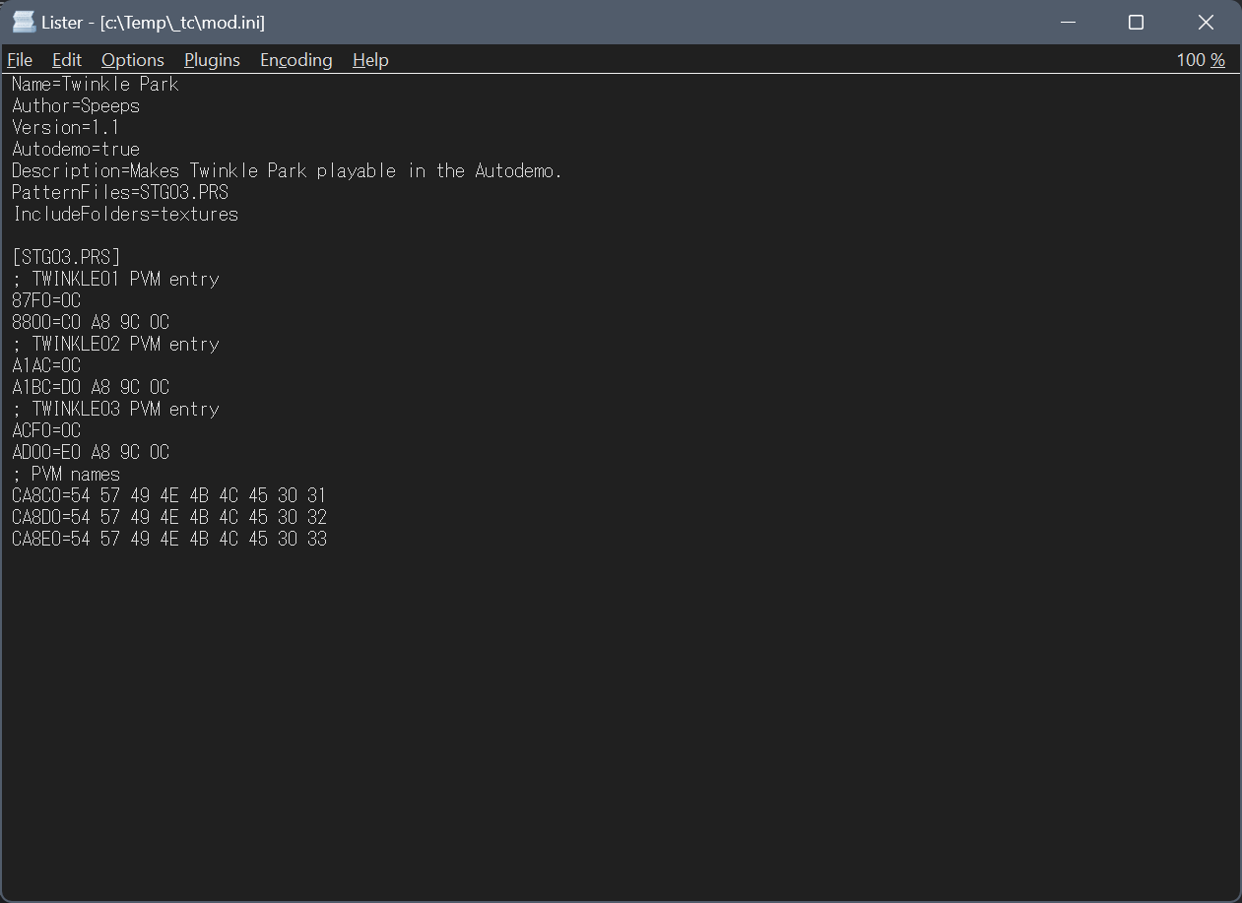Open the Plugins menu
The width and height of the screenshot is (1242, 903).
(212, 60)
